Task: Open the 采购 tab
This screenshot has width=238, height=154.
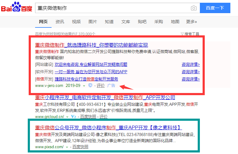Action: [x=158, y=22]
